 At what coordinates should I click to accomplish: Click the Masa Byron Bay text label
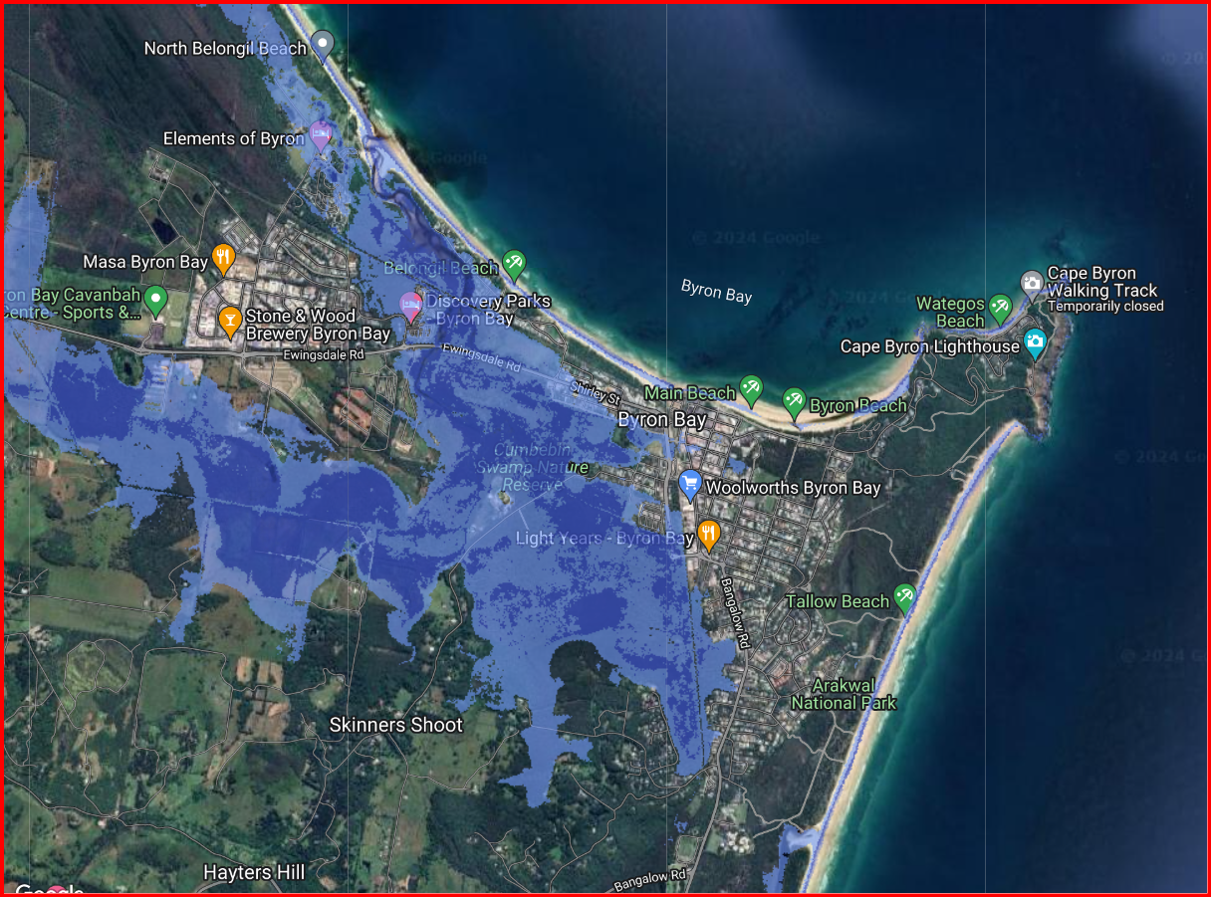tap(145, 263)
